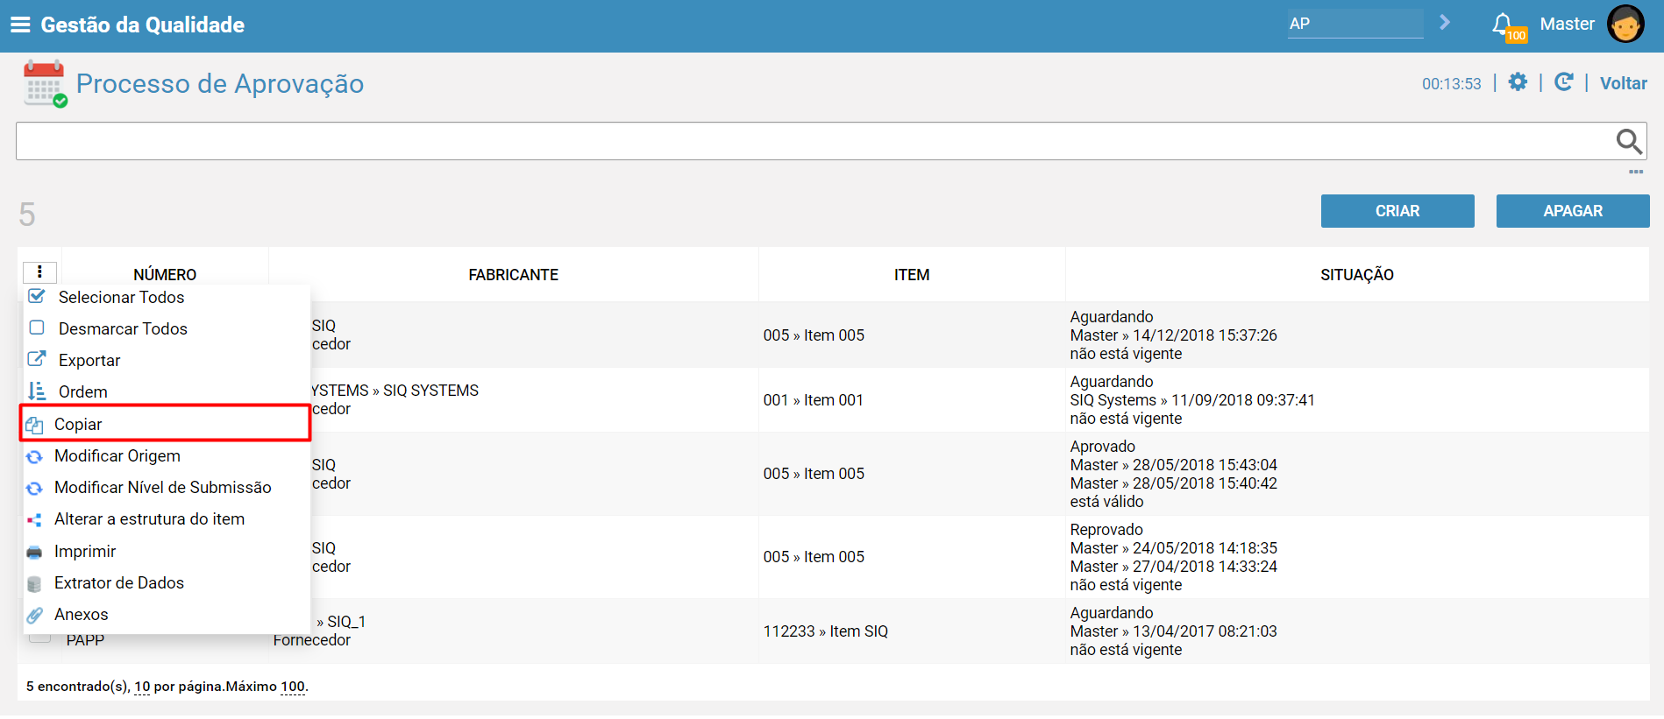
Task: Click the Modificar Nível de Submissão icon
Action: coord(34,488)
